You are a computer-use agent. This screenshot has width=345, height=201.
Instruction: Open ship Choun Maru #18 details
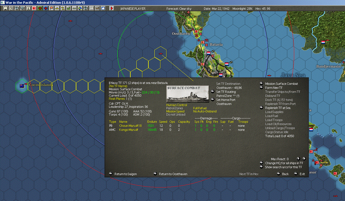pos(130,126)
